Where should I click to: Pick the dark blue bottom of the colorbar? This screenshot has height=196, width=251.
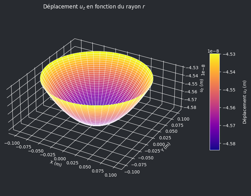pyautogui.click(x=214, y=148)
